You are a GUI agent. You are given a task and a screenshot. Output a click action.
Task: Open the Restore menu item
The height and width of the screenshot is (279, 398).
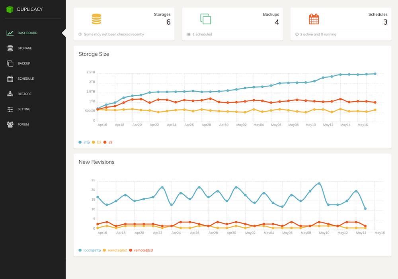(x=24, y=94)
